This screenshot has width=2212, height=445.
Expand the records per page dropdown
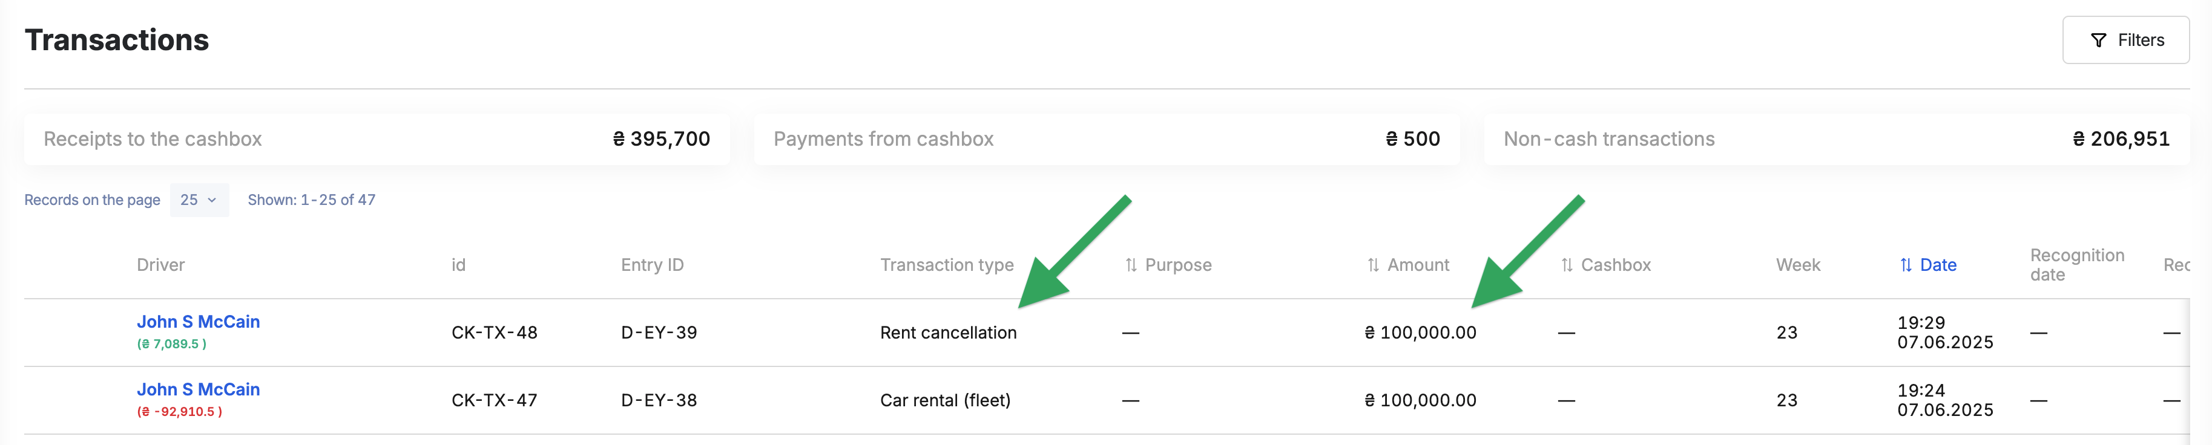coord(199,200)
